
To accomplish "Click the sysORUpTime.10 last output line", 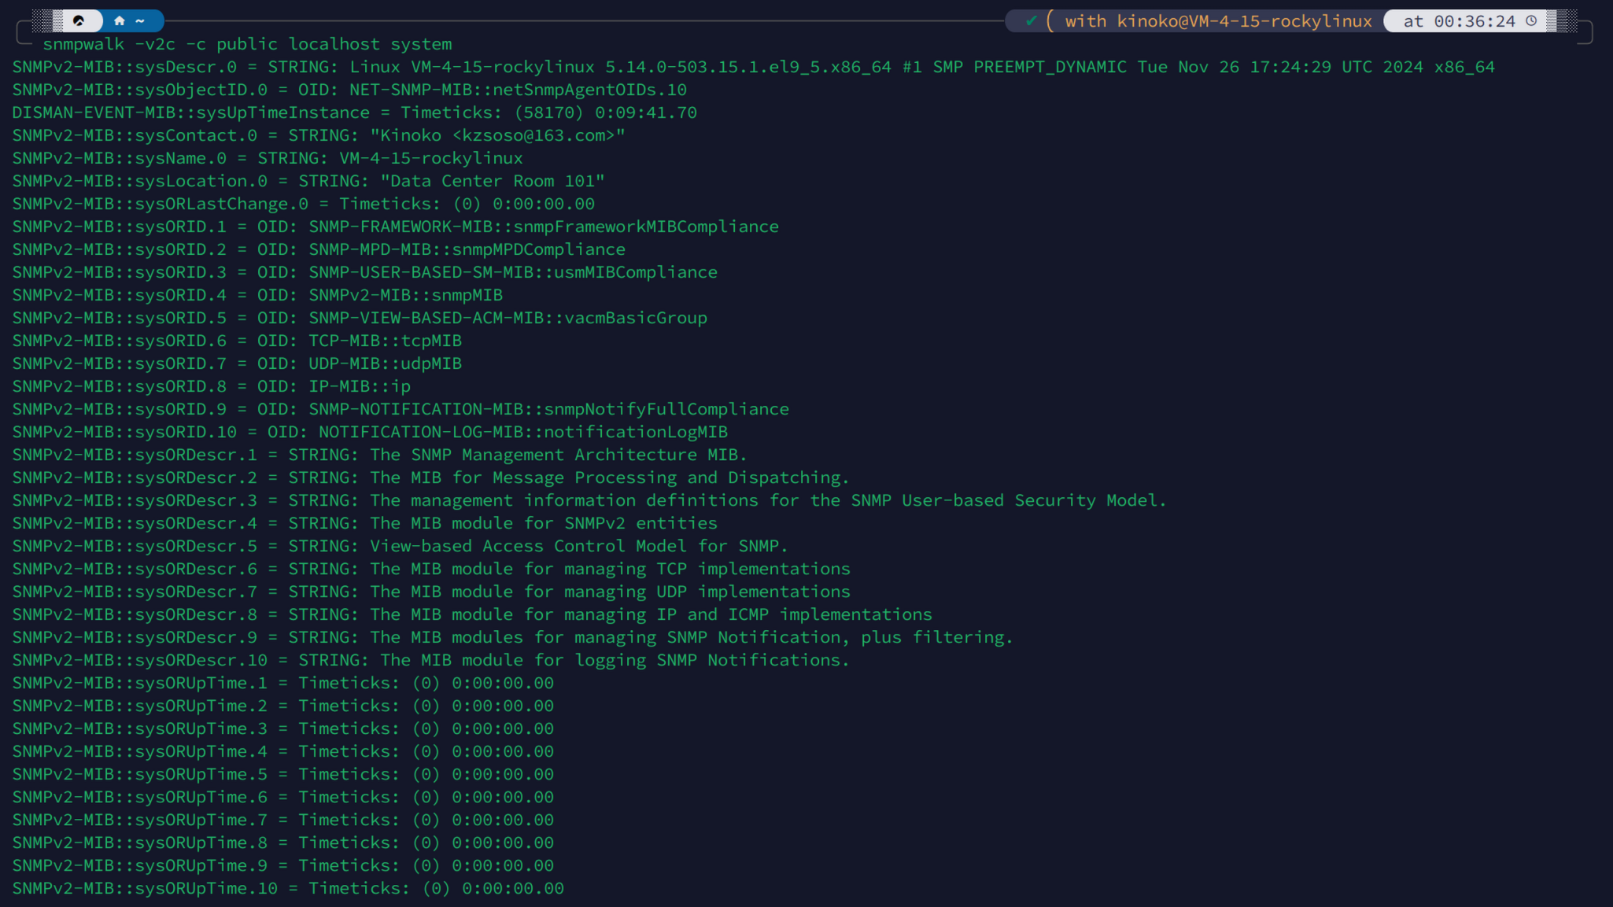I will coord(288,888).
